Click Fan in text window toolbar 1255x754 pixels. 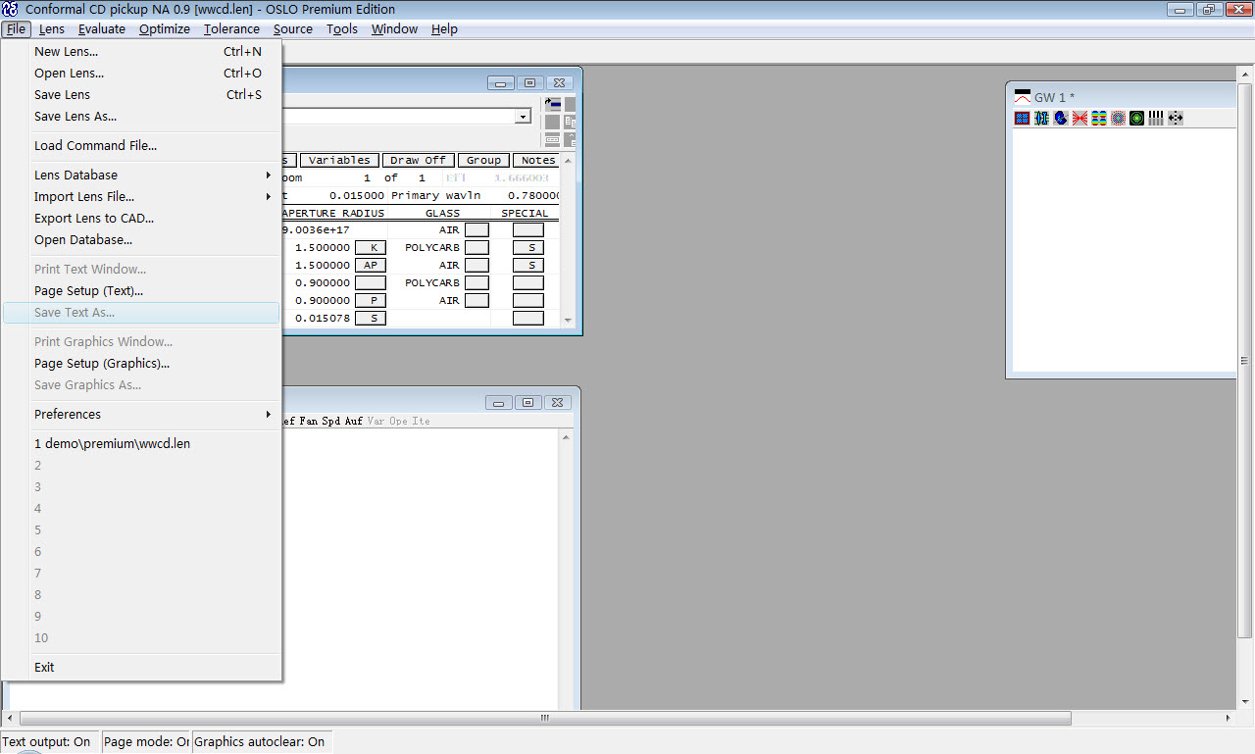[x=309, y=421]
